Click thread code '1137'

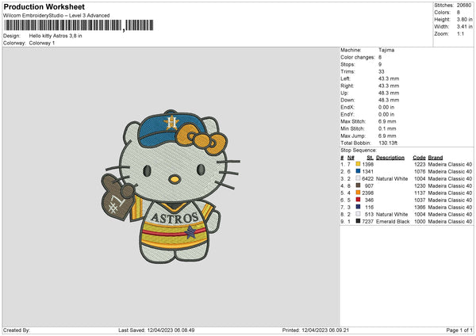click(420, 193)
